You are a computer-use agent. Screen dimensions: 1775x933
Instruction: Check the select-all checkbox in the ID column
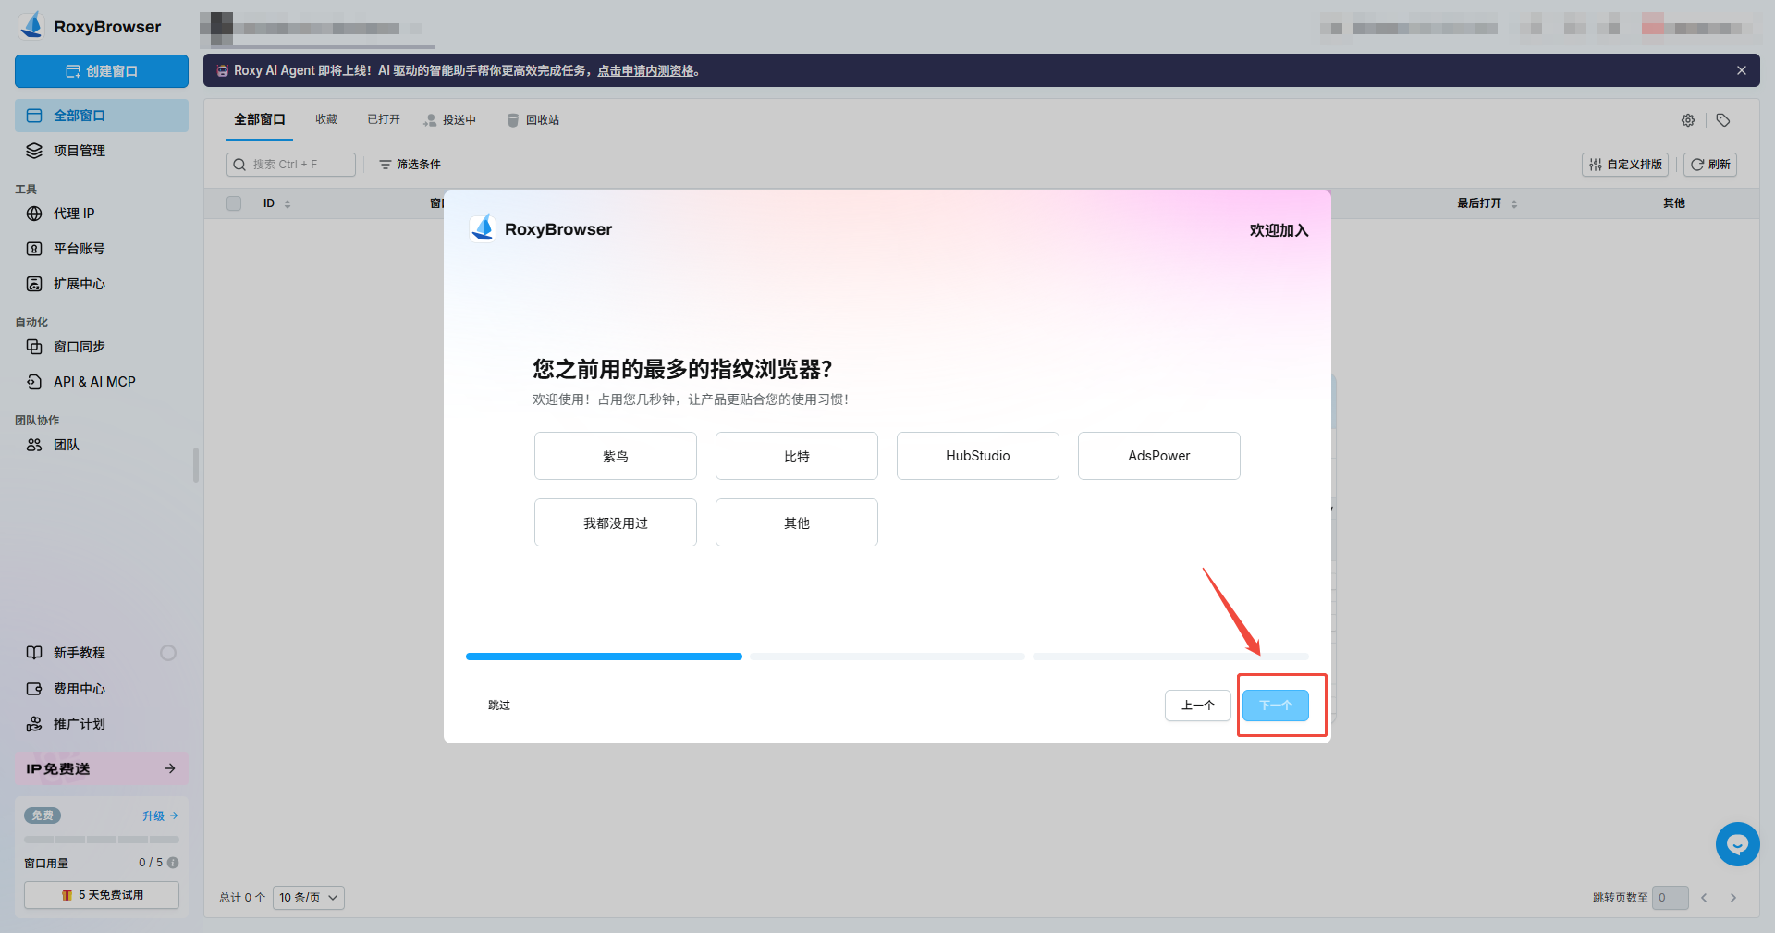click(x=233, y=203)
